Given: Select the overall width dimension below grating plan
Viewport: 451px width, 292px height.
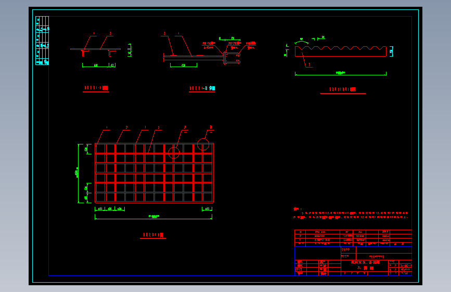Looking at the screenshot, I should 153,217.
